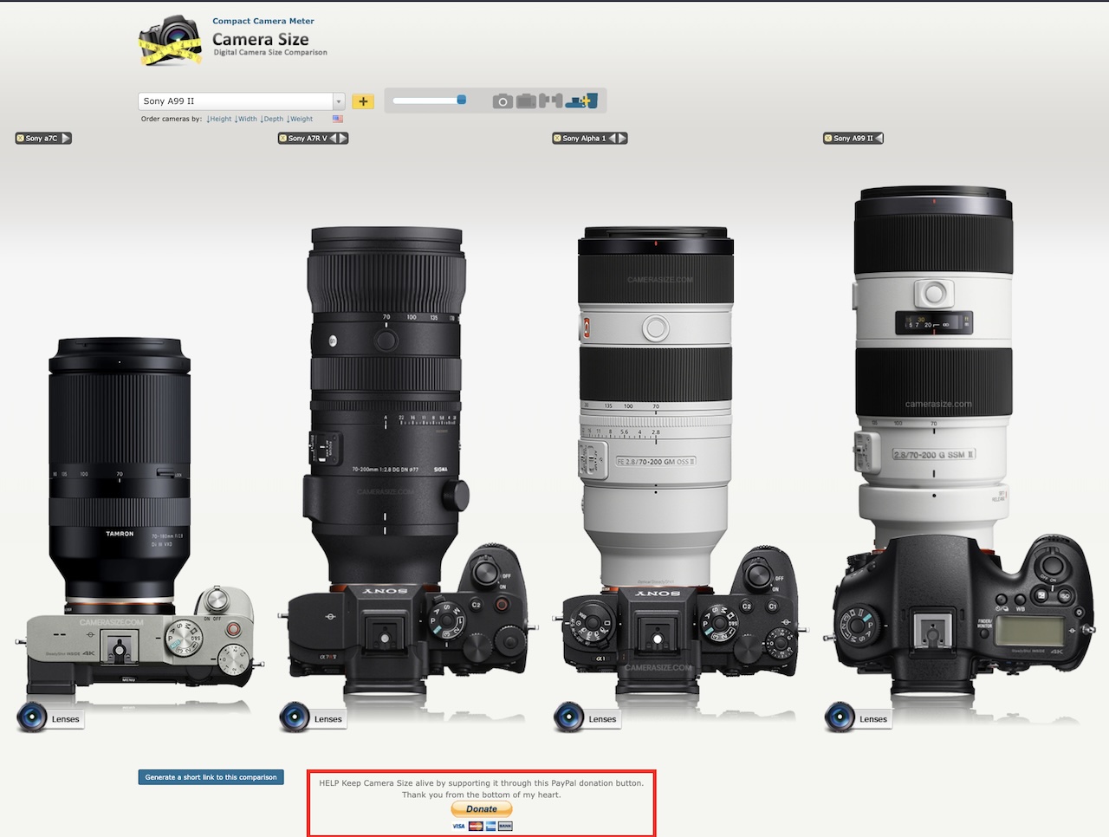Click the PayPal Donate button

[x=482, y=809]
